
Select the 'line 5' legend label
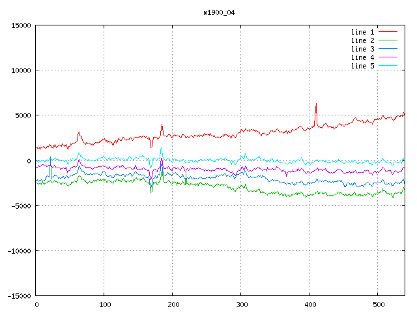click(362, 66)
